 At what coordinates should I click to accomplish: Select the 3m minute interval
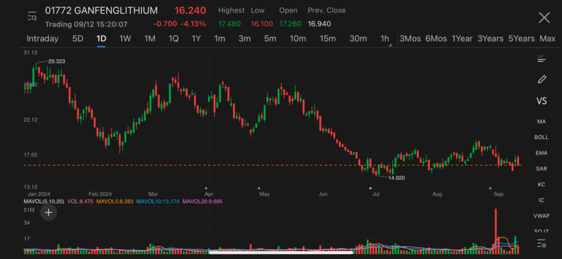tap(244, 39)
